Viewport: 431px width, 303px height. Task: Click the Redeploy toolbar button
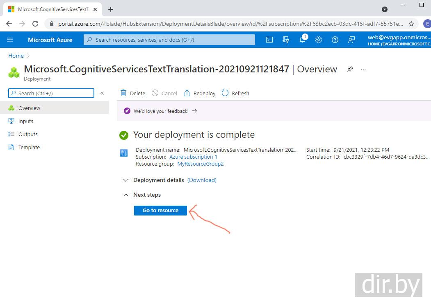[x=200, y=93]
